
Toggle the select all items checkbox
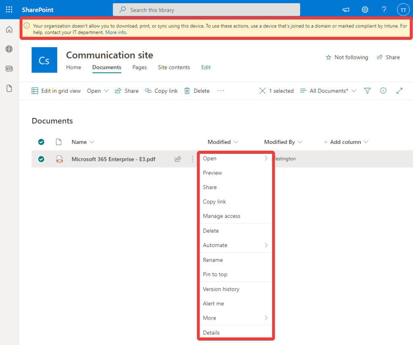[41, 142]
